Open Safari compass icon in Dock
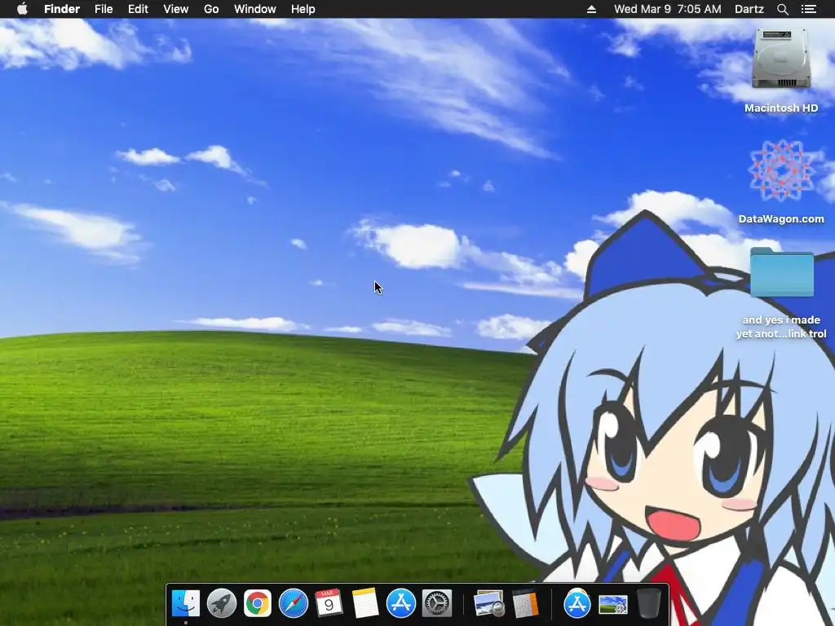Viewport: 835px width, 626px height. pyautogui.click(x=294, y=604)
